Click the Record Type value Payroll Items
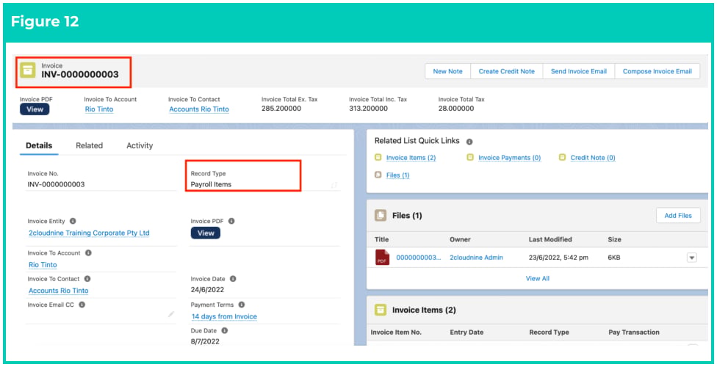Image resolution: width=717 pixels, height=367 pixels. [x=211, y=185]
